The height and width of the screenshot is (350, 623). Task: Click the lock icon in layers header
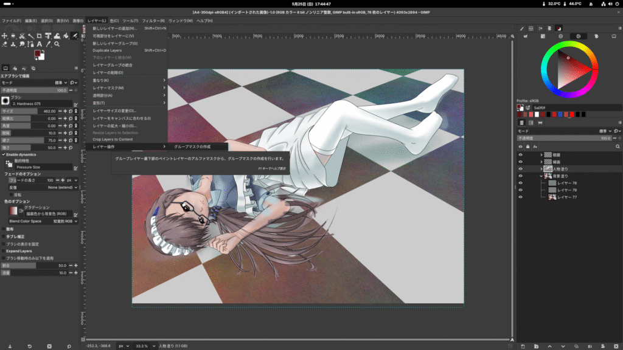[x=527, y=147]
